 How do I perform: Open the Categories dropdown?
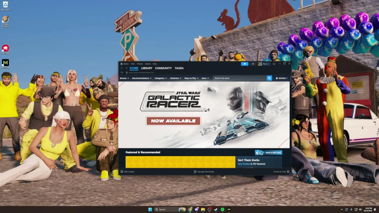[x=160, y=78]
